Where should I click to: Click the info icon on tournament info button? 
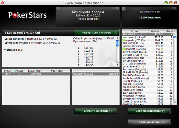click(116, 33)
